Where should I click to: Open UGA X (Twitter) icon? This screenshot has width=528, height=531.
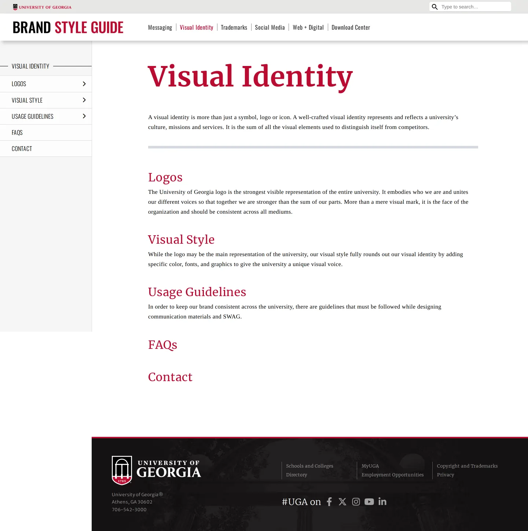[x=342, y=502]
